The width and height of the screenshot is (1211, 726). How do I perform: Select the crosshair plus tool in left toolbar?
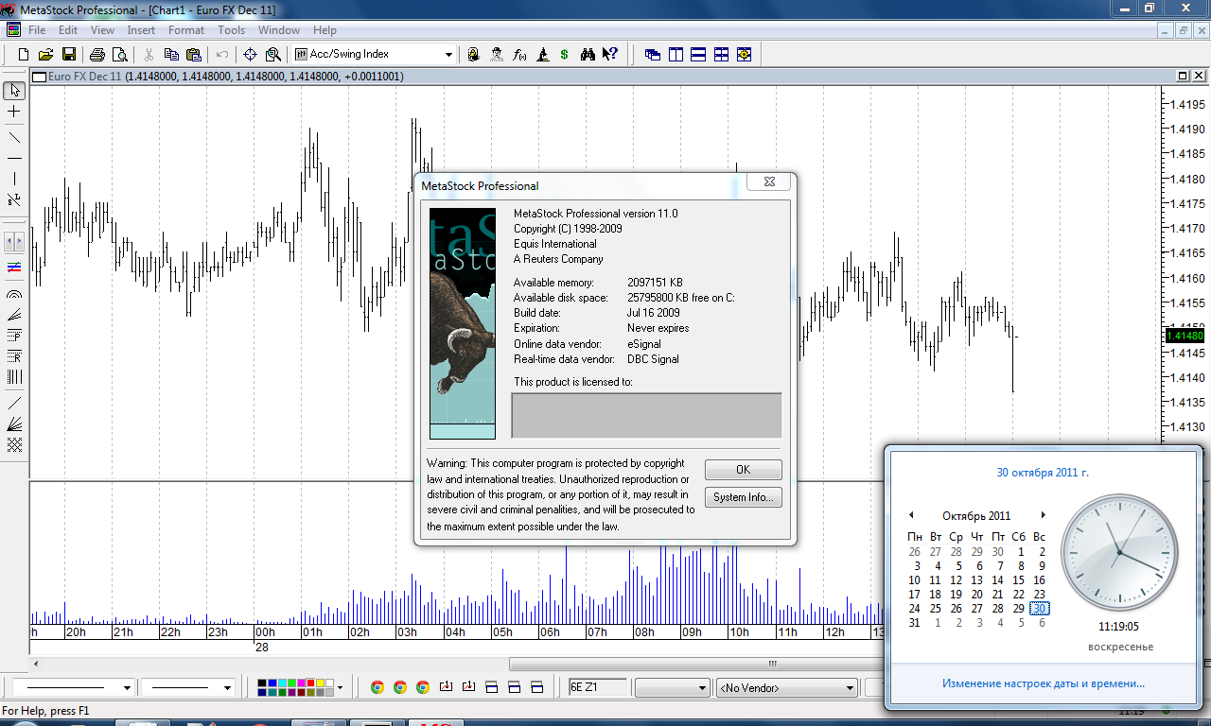point(14,112)
